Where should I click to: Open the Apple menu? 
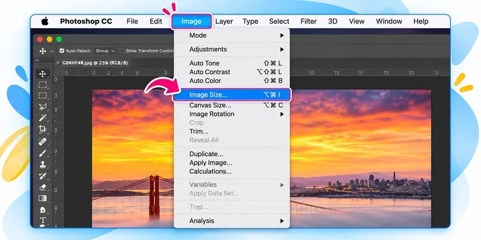pos(44,22)
